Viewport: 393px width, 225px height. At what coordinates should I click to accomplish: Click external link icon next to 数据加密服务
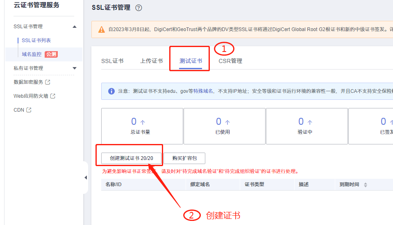pyautogui.click(x=48, y=82)
